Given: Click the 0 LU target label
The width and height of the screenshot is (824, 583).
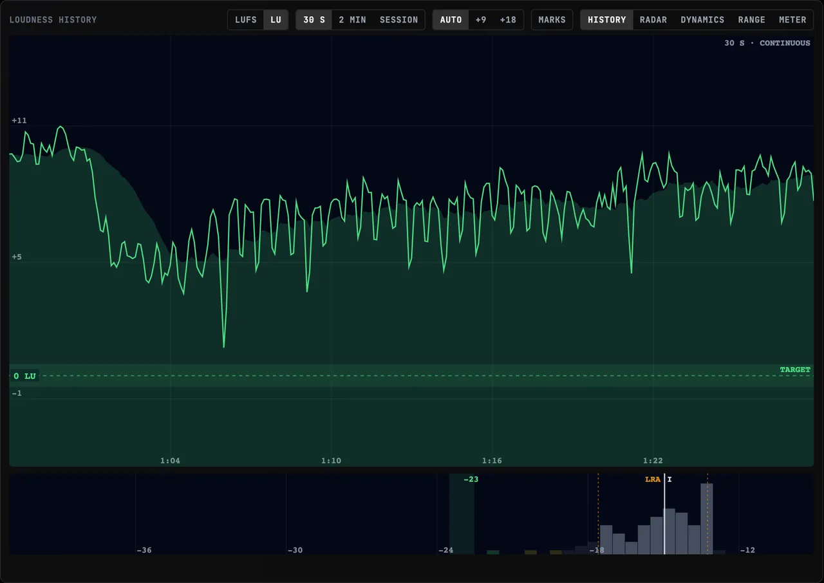Looking at the screenshot, I should point(24,376).
